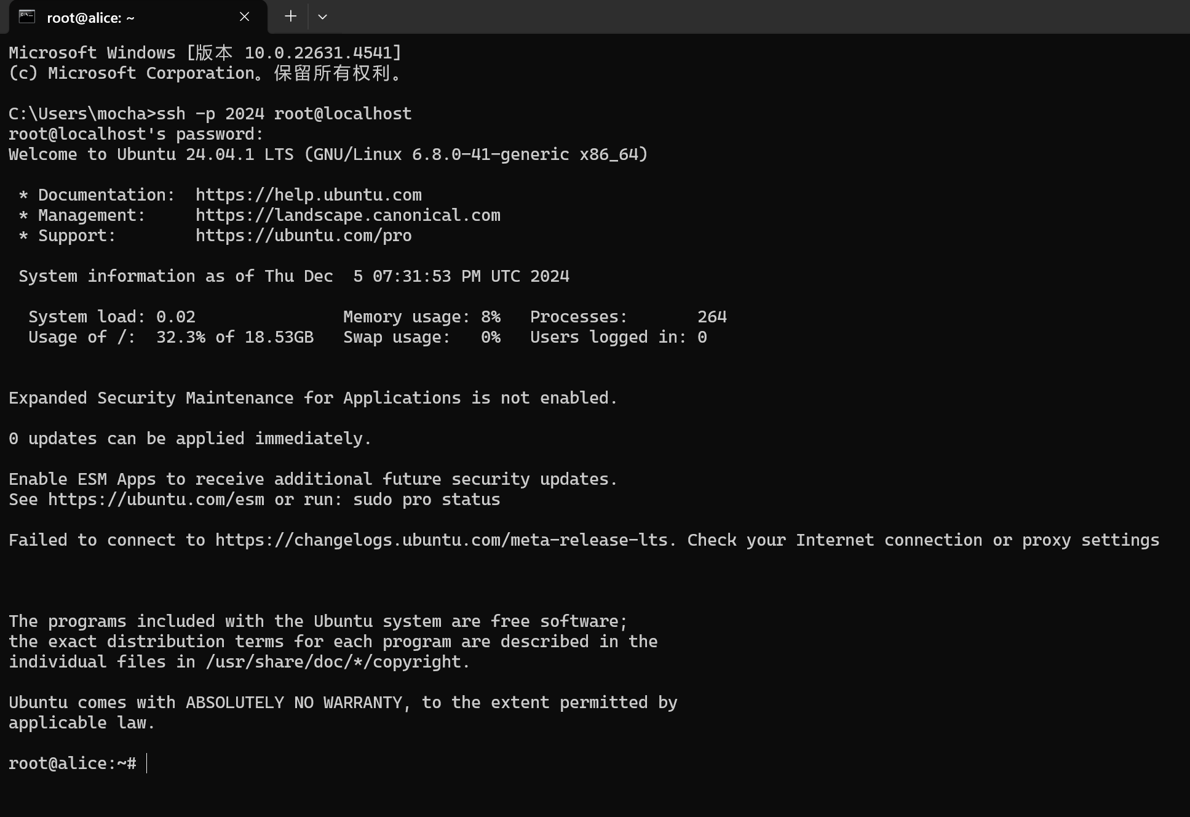1190x817 pixels.
Task: Click the 'System load: 0.02' value
Action: (112, 317)
